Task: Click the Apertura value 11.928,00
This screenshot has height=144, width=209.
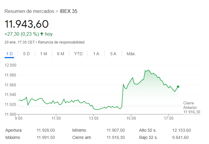Action: click(46, 130)
